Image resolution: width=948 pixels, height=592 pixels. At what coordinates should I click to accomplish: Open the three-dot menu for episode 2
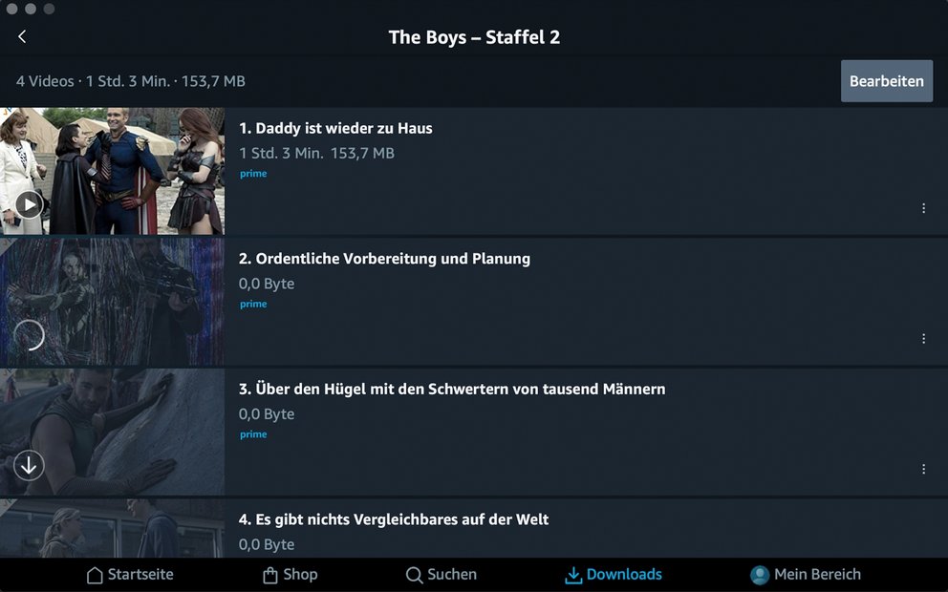[923, 339]
